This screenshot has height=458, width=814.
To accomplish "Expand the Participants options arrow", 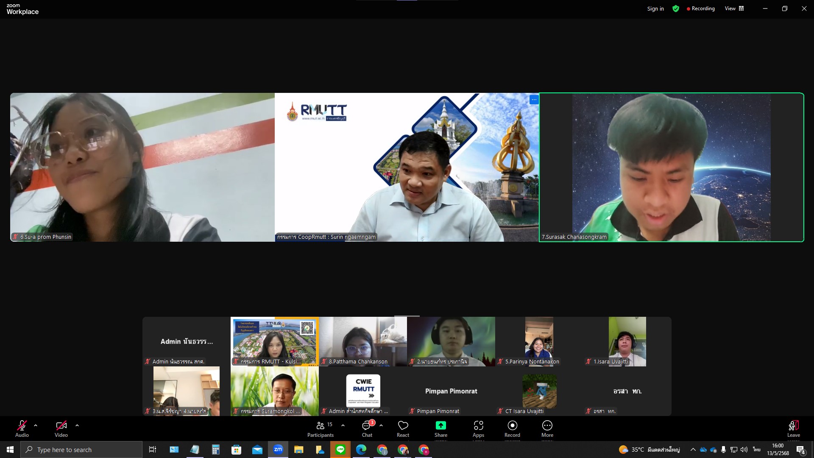I will pyautogui.click(x=343, y=425).
